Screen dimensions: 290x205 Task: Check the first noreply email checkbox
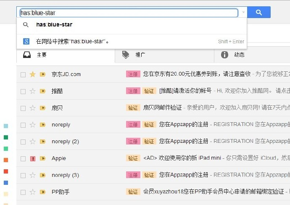pos(23,125)
